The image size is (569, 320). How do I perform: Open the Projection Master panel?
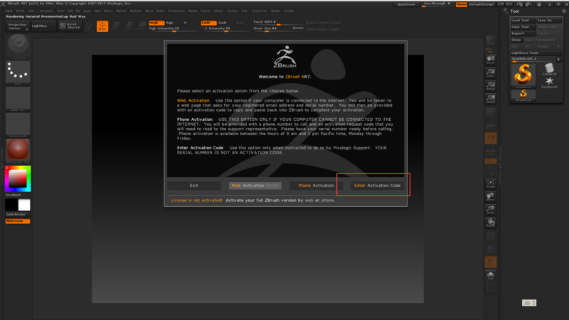coord(17,26)
